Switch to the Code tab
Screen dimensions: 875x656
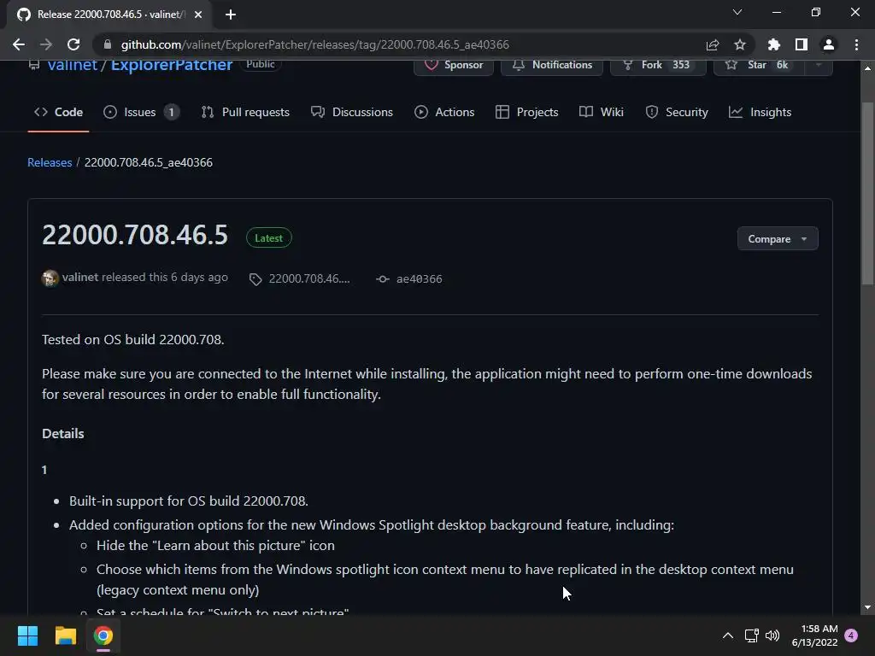(x=58, y=112)
